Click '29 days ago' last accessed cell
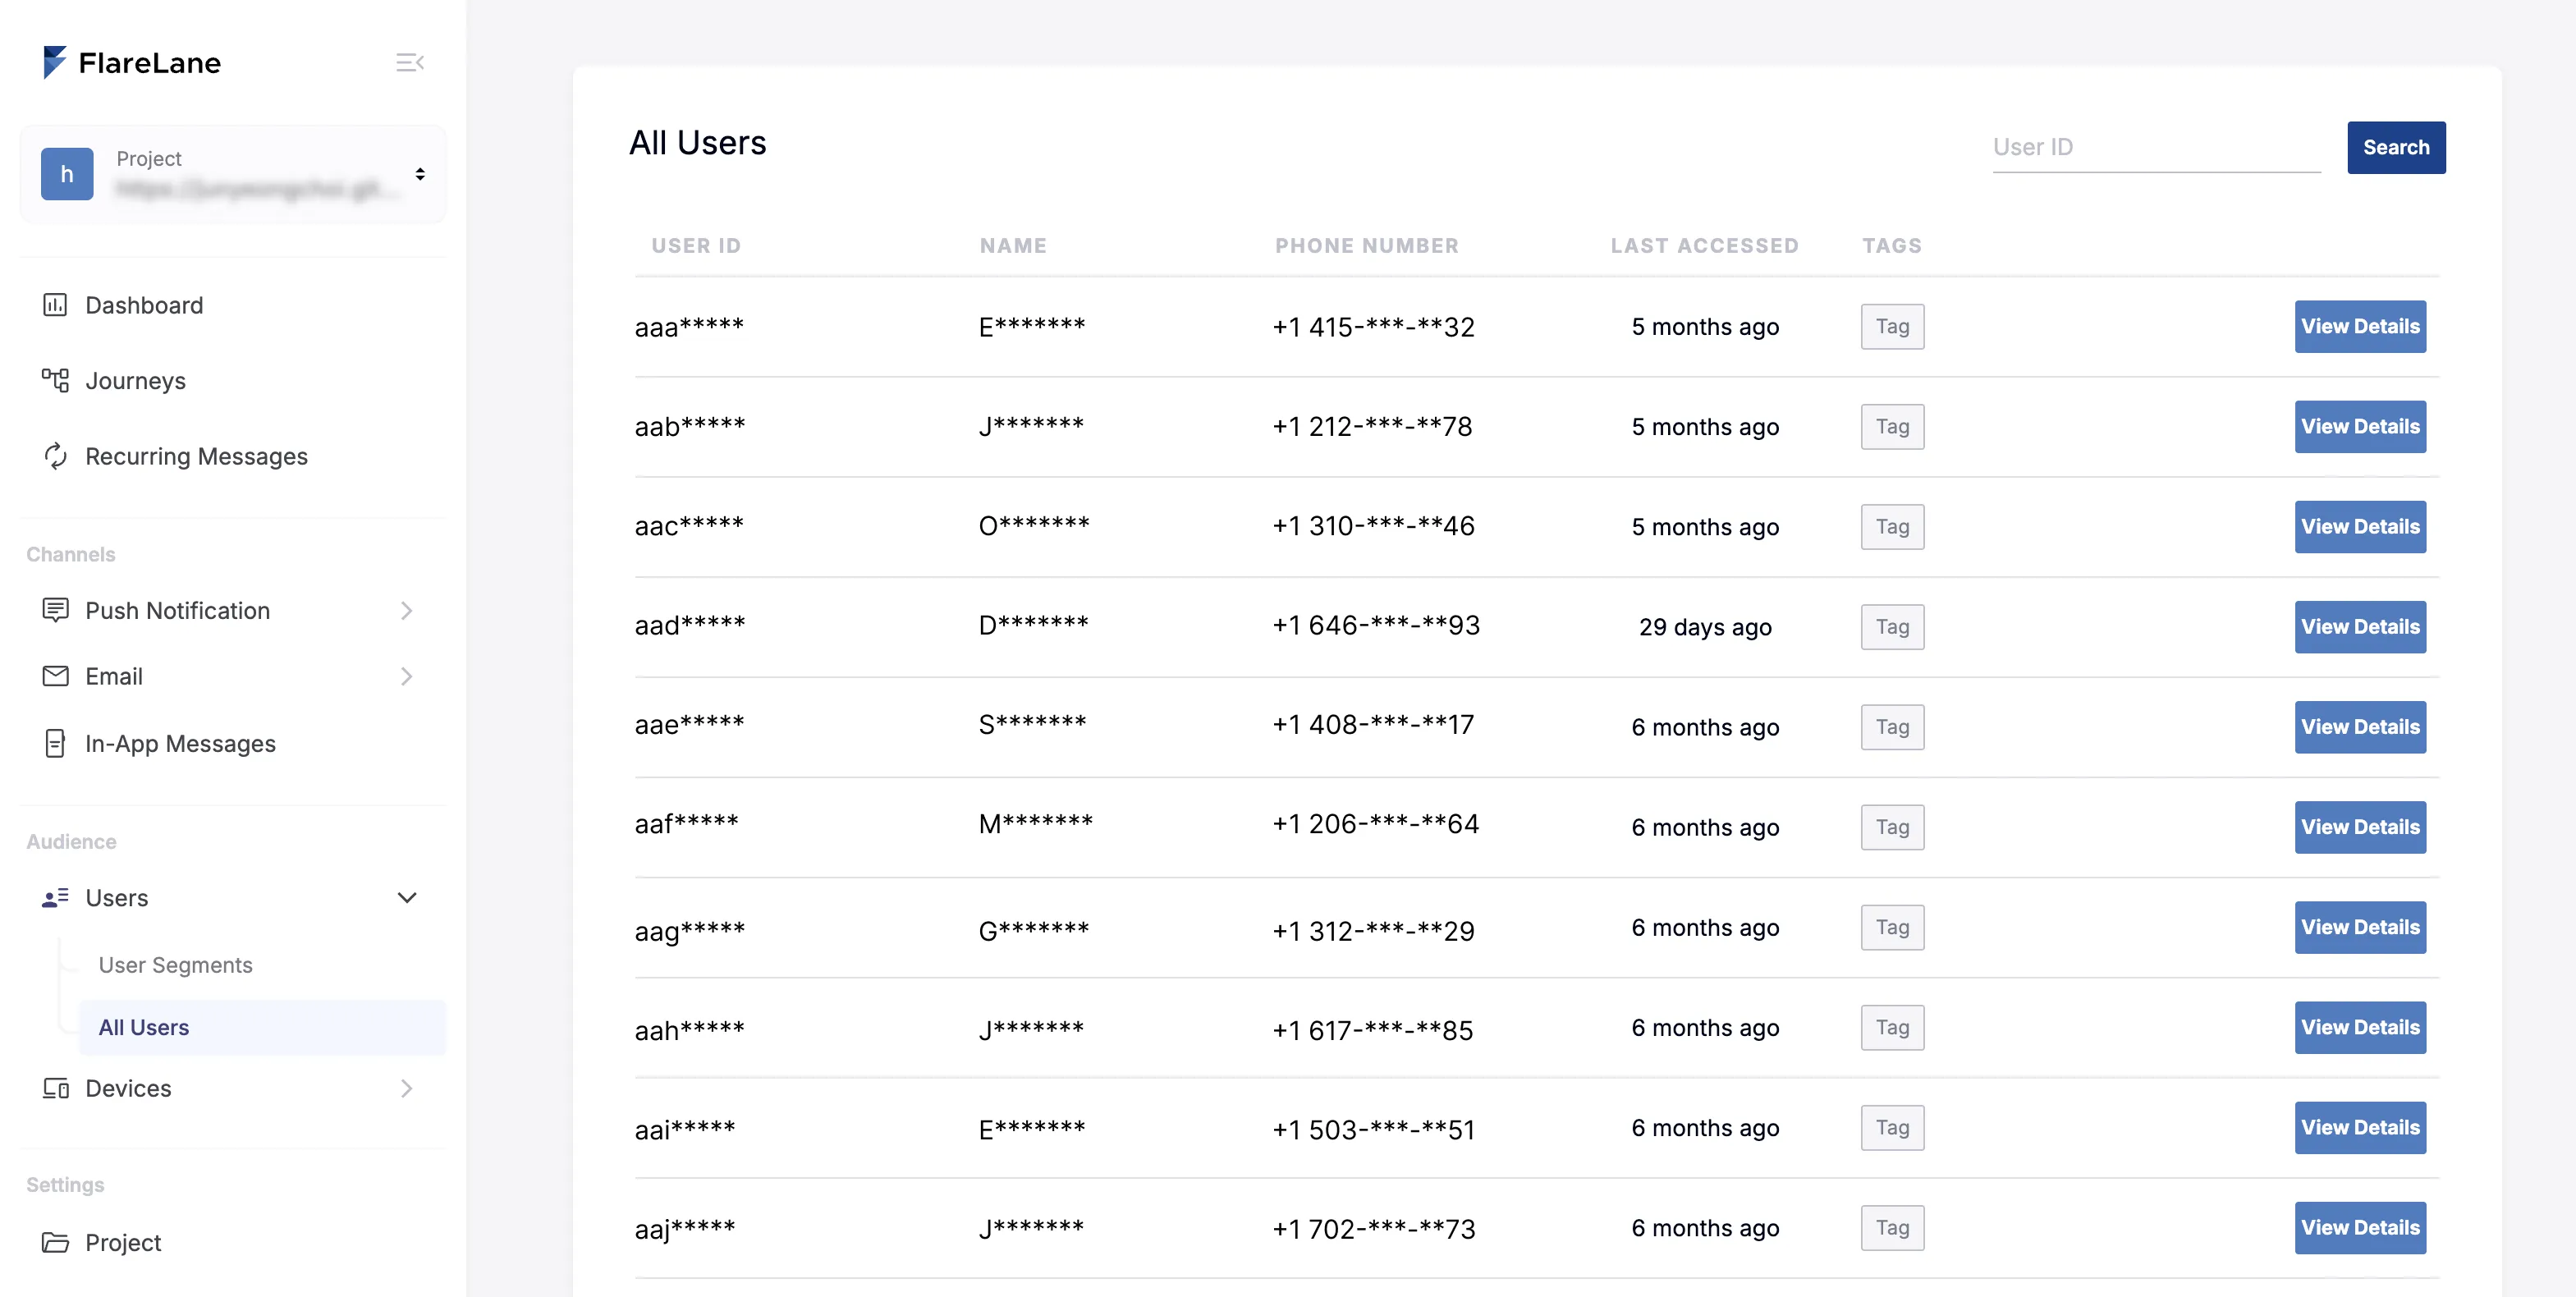This screenshot has width=2576, height=1297. pyautogui.click(x=1704, y=627)
